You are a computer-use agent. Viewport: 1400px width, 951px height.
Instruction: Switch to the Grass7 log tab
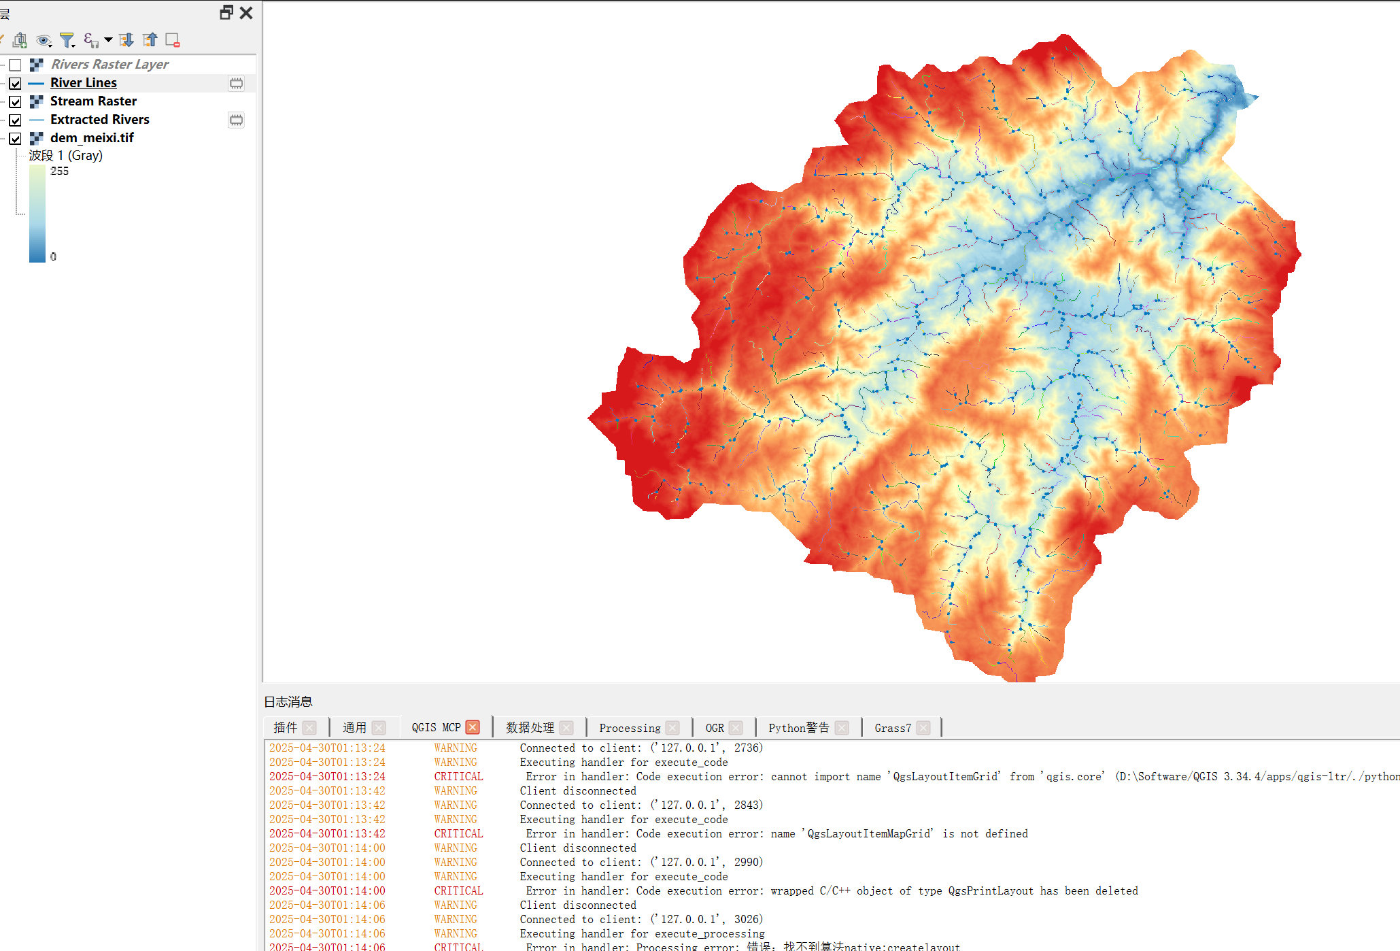pyautogui.click(x=893, y=728)
